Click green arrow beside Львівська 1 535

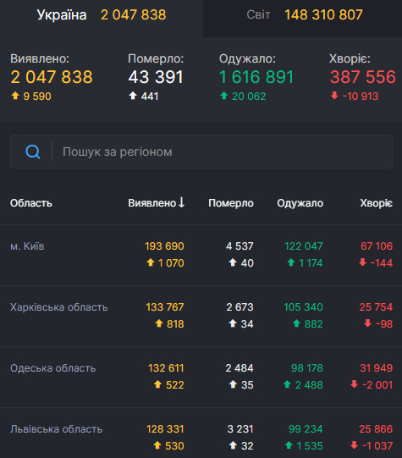click(289, 445)
